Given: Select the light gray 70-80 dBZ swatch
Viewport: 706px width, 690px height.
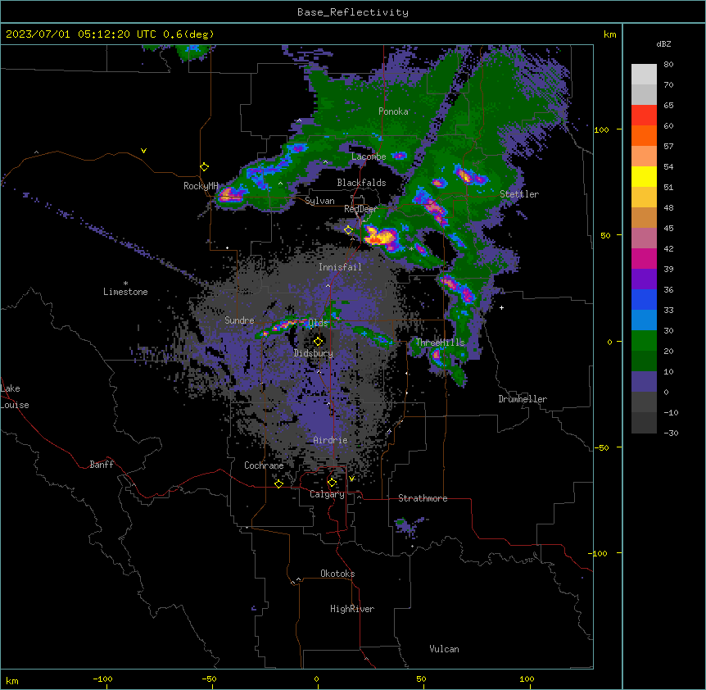Looking at the screenshot, I should [x=644, y=75].
